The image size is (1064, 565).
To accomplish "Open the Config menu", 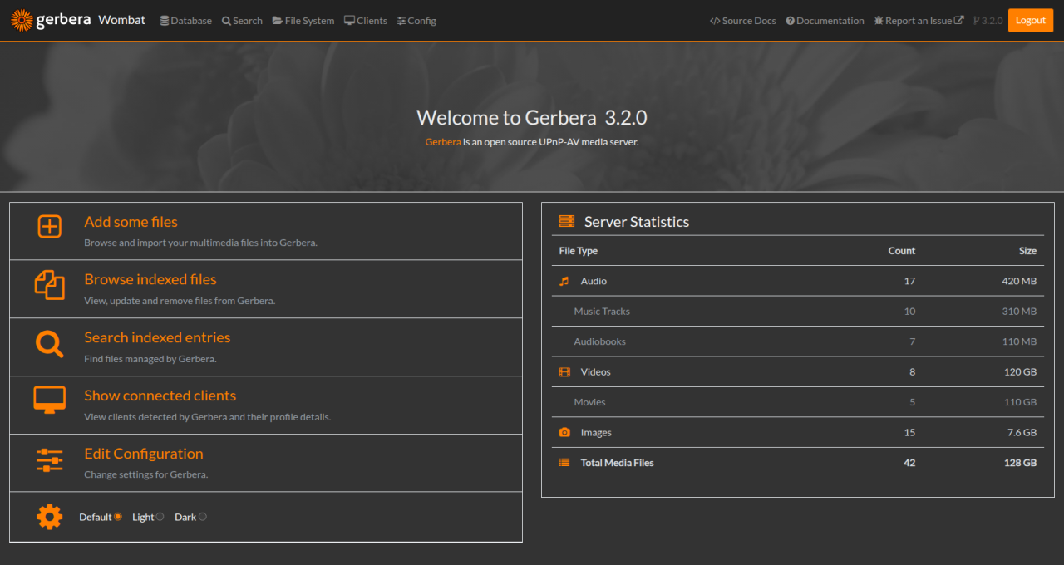I will point(416,21).
